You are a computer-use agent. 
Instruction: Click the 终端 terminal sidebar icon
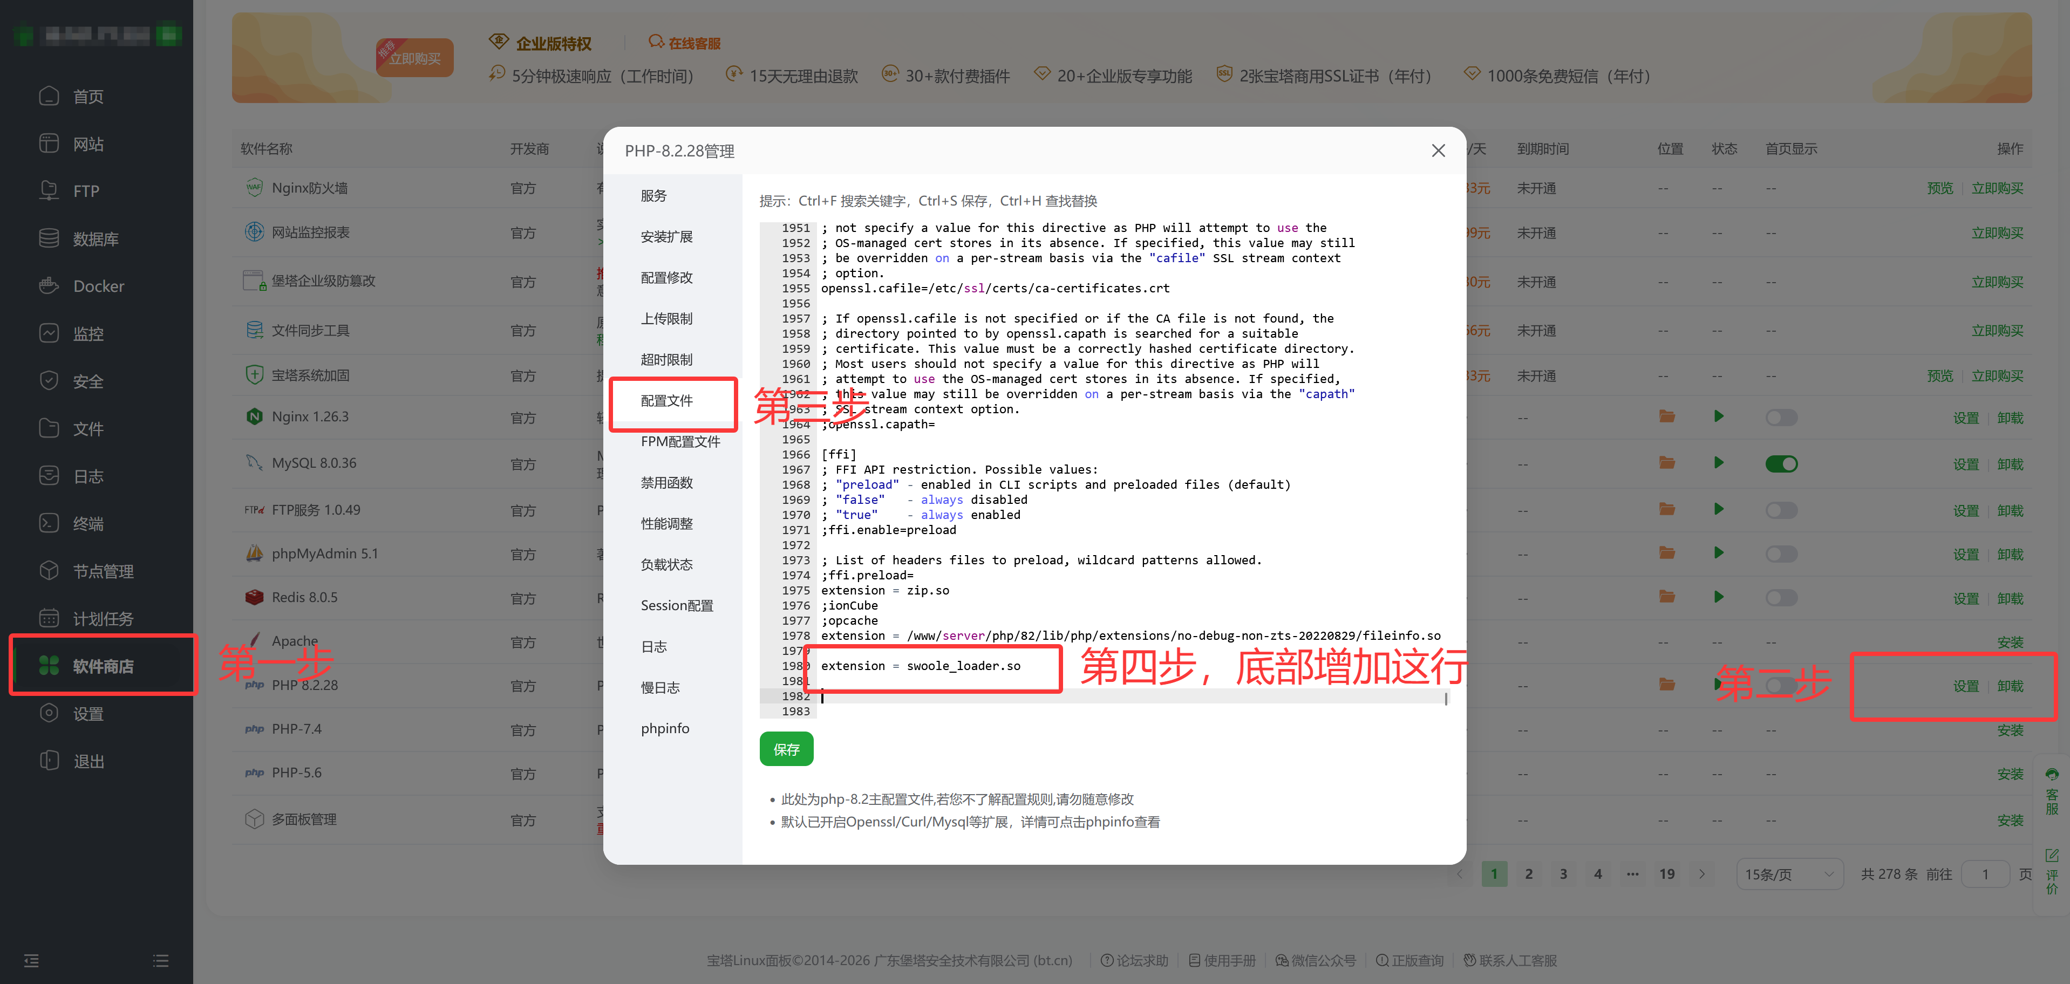point(49,524)
